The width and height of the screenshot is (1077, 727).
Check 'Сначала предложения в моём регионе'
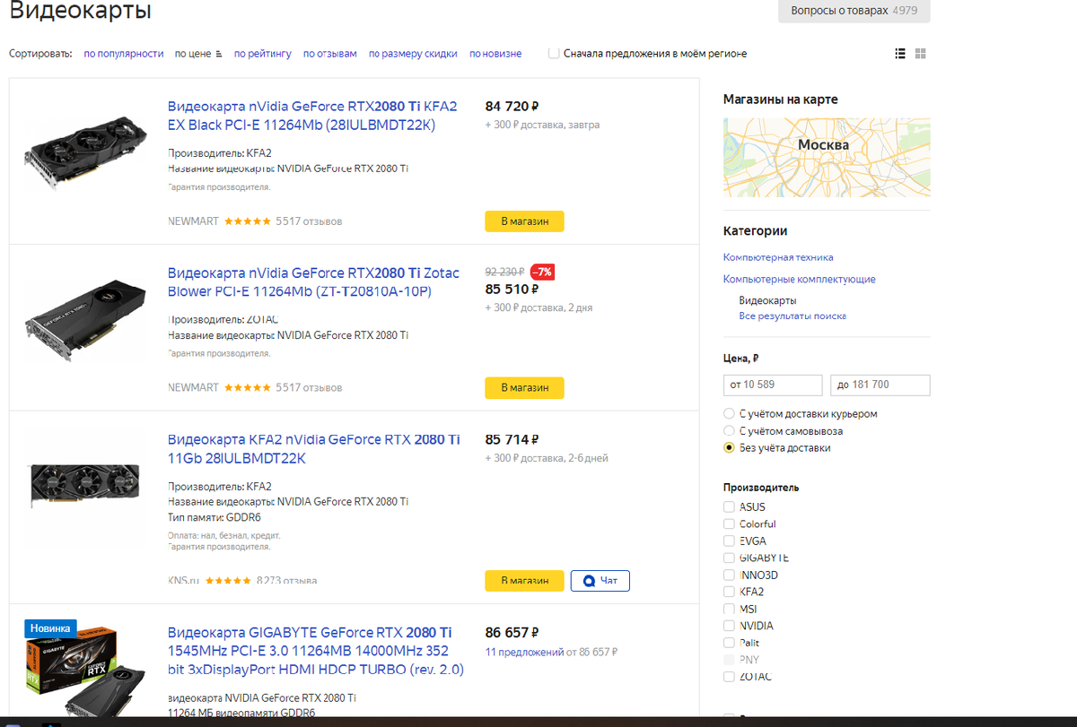click(554, 54)
